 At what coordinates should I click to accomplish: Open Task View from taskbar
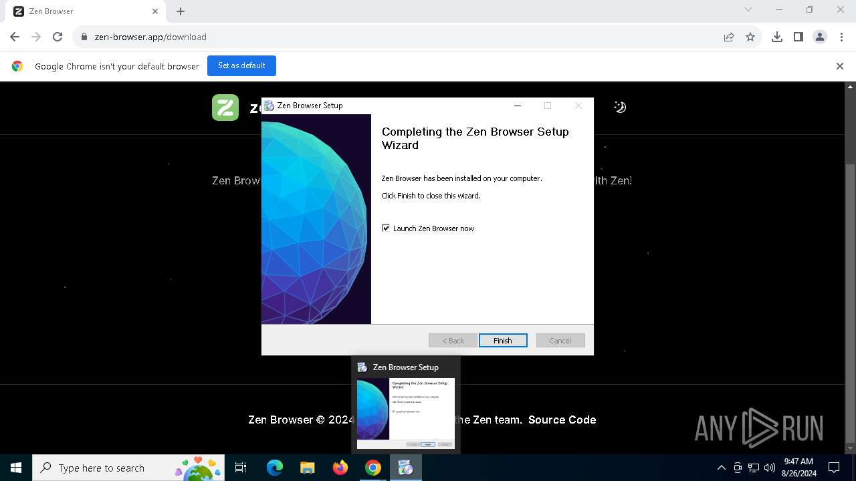241,468
